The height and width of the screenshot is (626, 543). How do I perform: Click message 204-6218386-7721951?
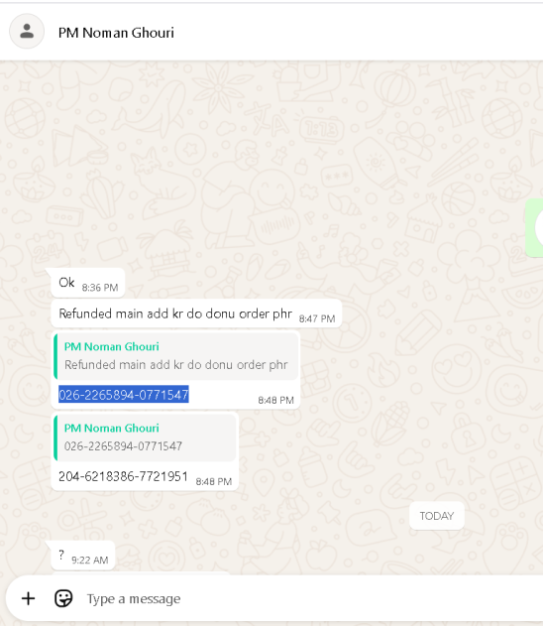coord(123,476)
